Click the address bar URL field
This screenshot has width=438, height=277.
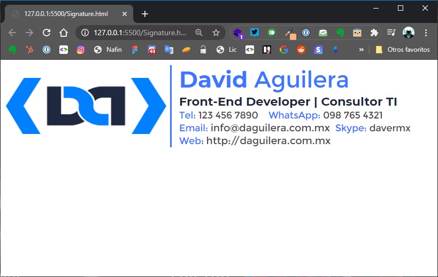pos(140,33)
